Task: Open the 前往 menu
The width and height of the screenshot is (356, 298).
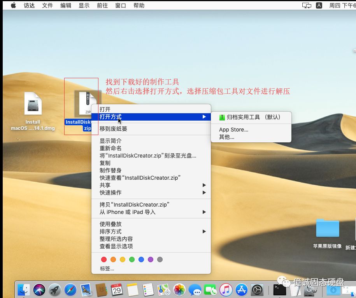Action: click(102, 5)
